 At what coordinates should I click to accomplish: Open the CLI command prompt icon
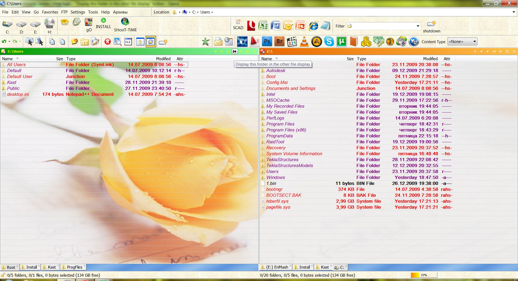(x=128, y=42)
